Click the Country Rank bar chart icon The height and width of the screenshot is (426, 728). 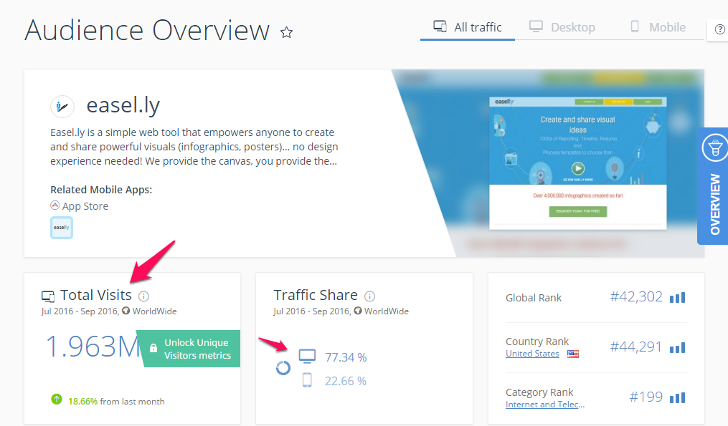click(677, 348)
